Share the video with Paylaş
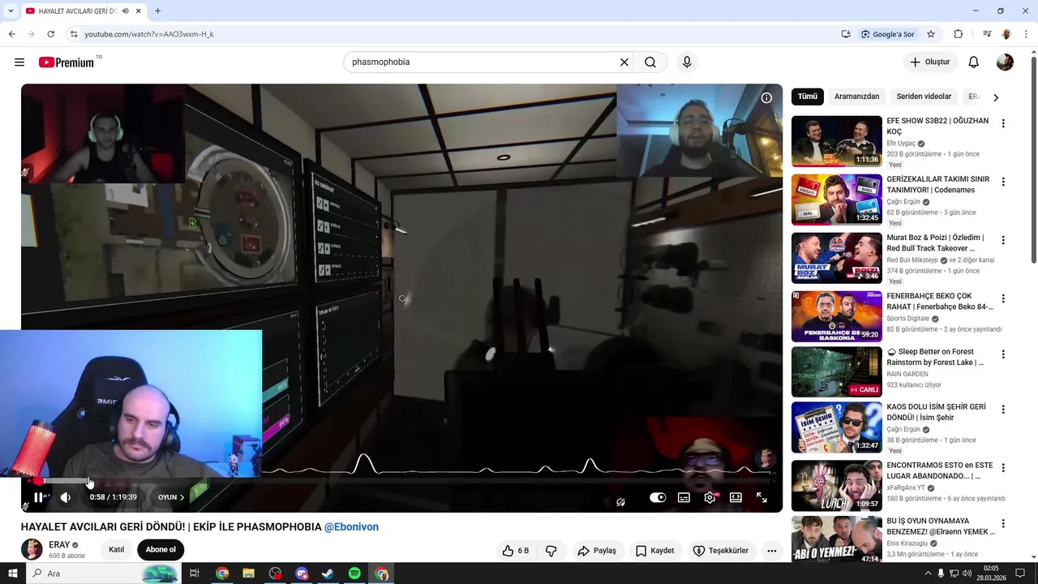1038x584 pixels. 597,551
